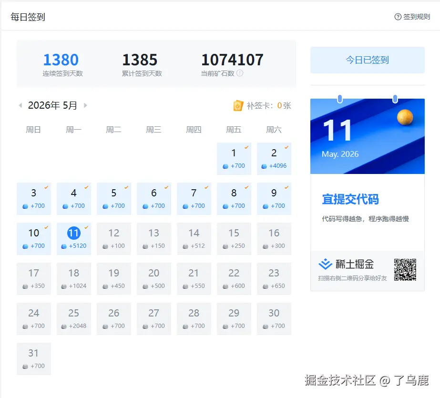Select calendar day 18 with +1024
Screen dimensions: 440x398
74,279
